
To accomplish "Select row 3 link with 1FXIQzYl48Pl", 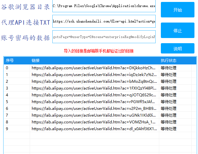I will click(x=94, y=88).
